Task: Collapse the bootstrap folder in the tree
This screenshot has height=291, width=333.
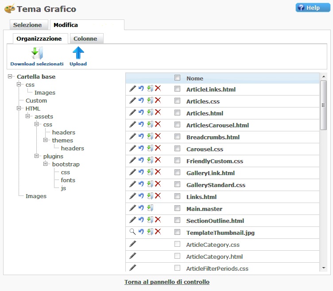Action: [46, 165]
